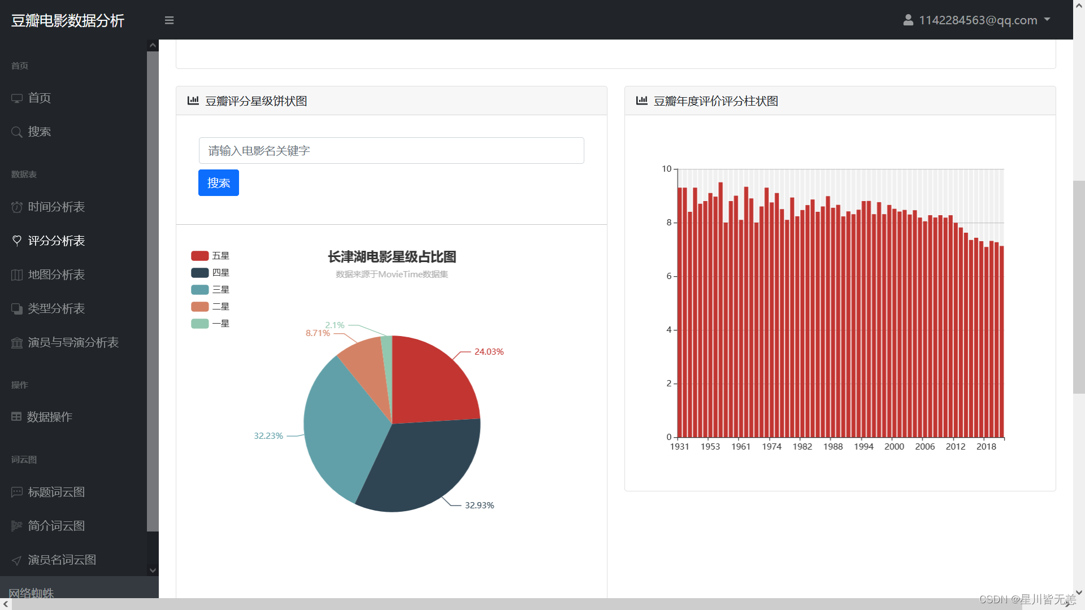Click x-axis label 1974

coord(771,447)
